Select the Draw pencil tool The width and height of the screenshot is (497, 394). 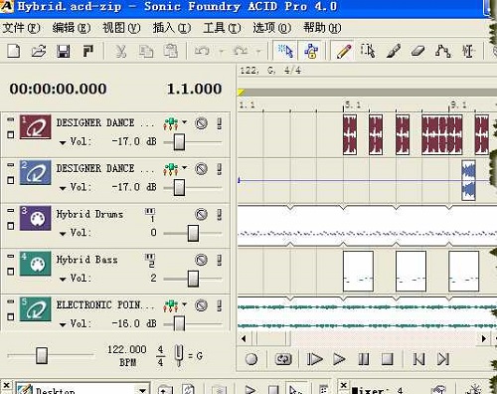[x=344, y=51]
